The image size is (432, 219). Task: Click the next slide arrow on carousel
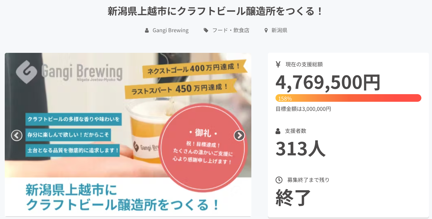coord(239,135)
